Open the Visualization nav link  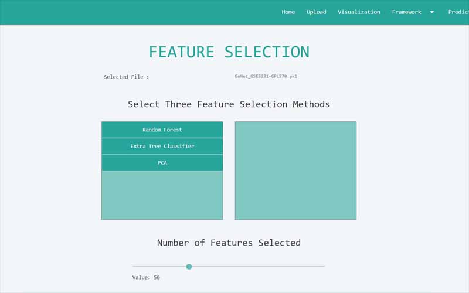point(359,12)
